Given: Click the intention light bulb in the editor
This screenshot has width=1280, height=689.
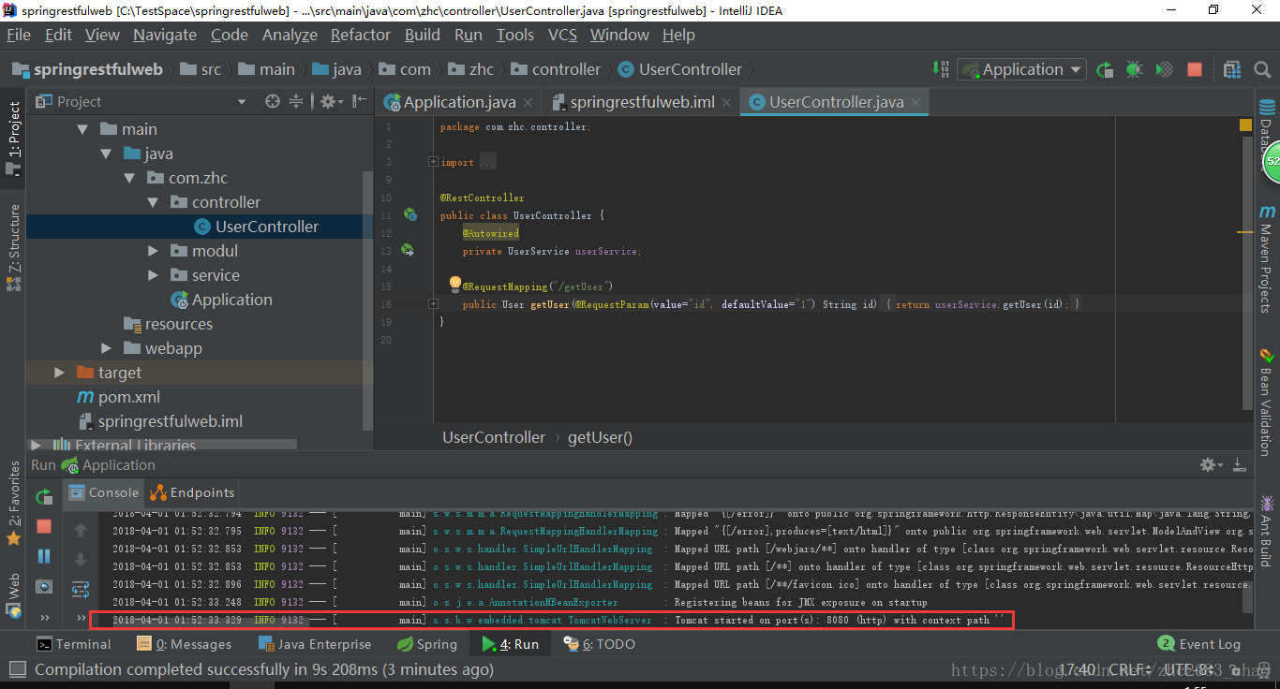Looking at the screenshot, I should pos(454,283).
